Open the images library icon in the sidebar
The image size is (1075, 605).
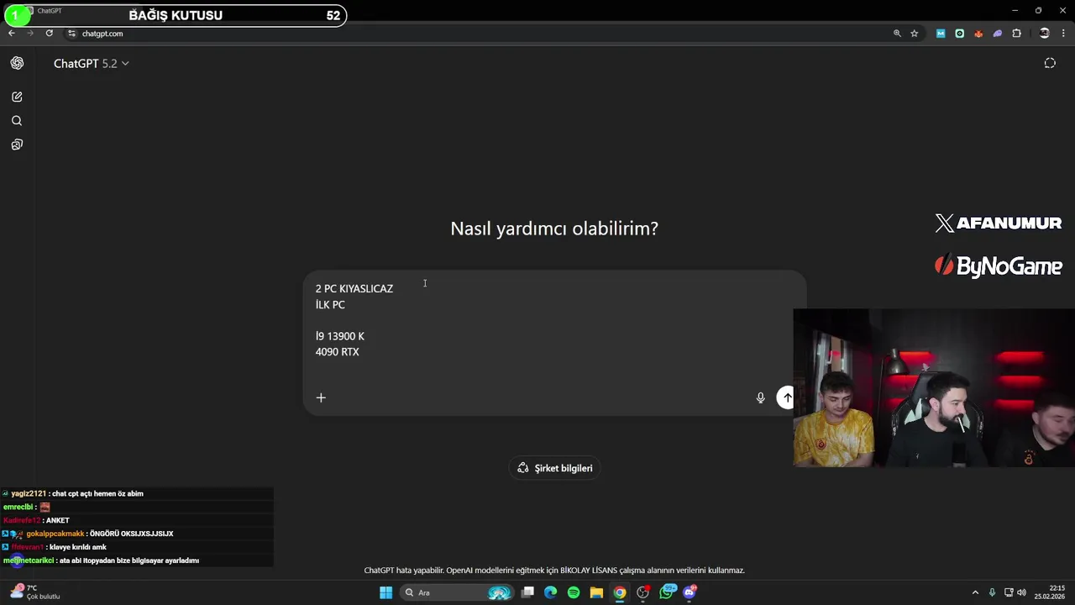17,145
